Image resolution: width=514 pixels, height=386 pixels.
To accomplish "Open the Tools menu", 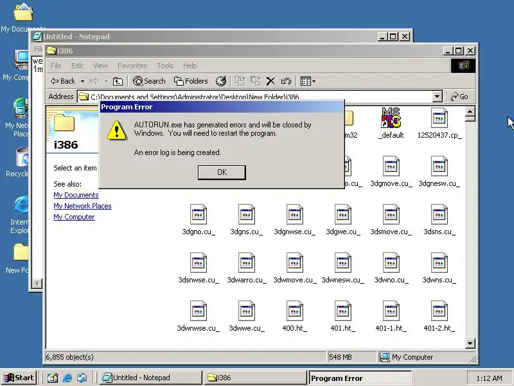I will coord(165,66).
